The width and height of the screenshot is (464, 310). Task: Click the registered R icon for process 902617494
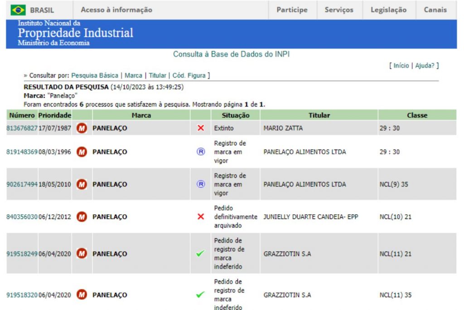tap(201, 184)
